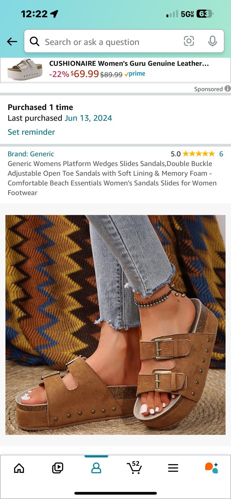The height and width of the screenshot is (499, 231).
Task: Go to Home tab icon
Action: pos(19,468)
